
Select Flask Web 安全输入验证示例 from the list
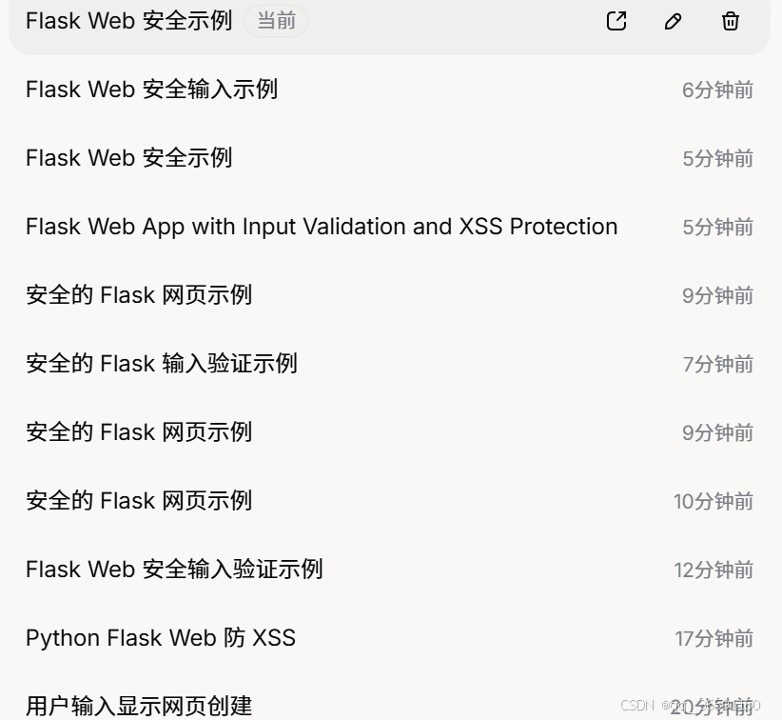175,569
